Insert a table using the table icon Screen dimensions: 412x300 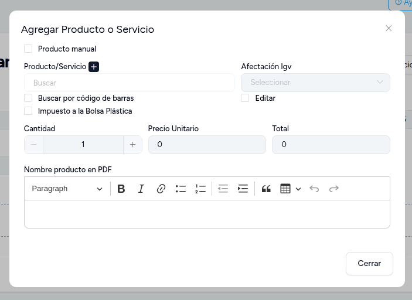click(285, 189)
